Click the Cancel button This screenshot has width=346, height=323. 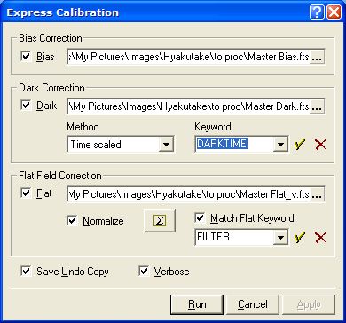pyautogui.click(x=253, y=304)
